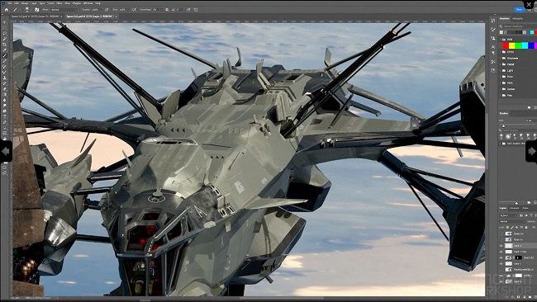The width and height of the screenshot is (537, 302).
Task: Open the Brush tool preset icon in options bar
Action: (15, 10)
